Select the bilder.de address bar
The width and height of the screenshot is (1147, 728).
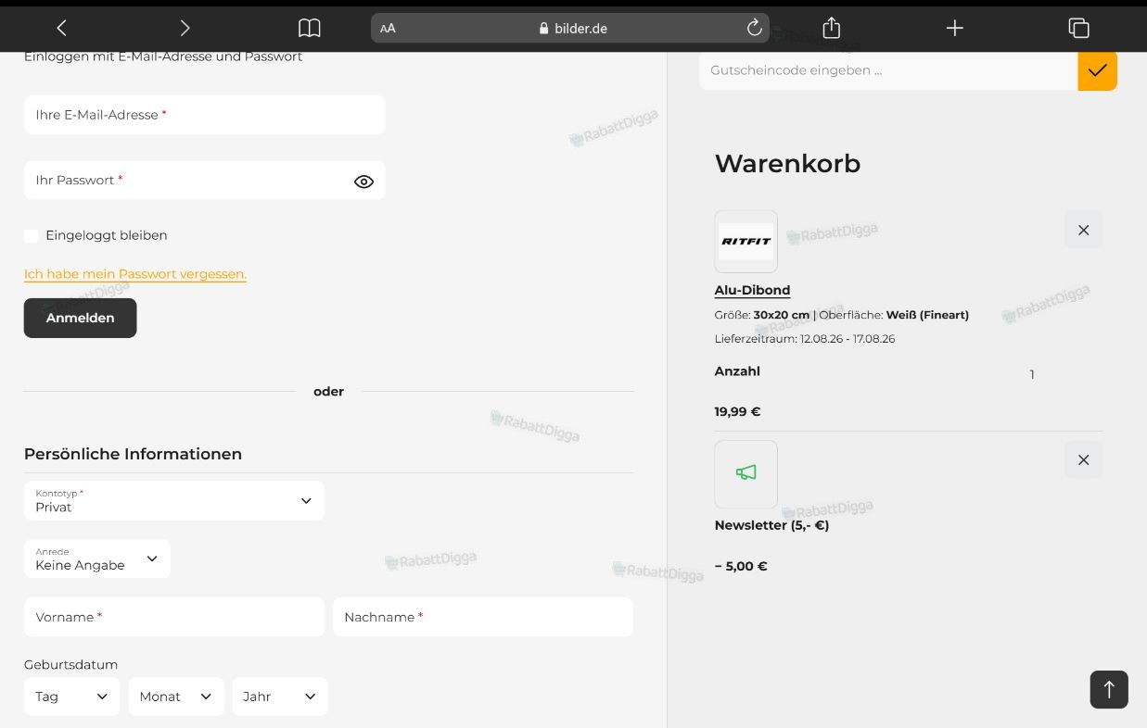click(570, 28)
